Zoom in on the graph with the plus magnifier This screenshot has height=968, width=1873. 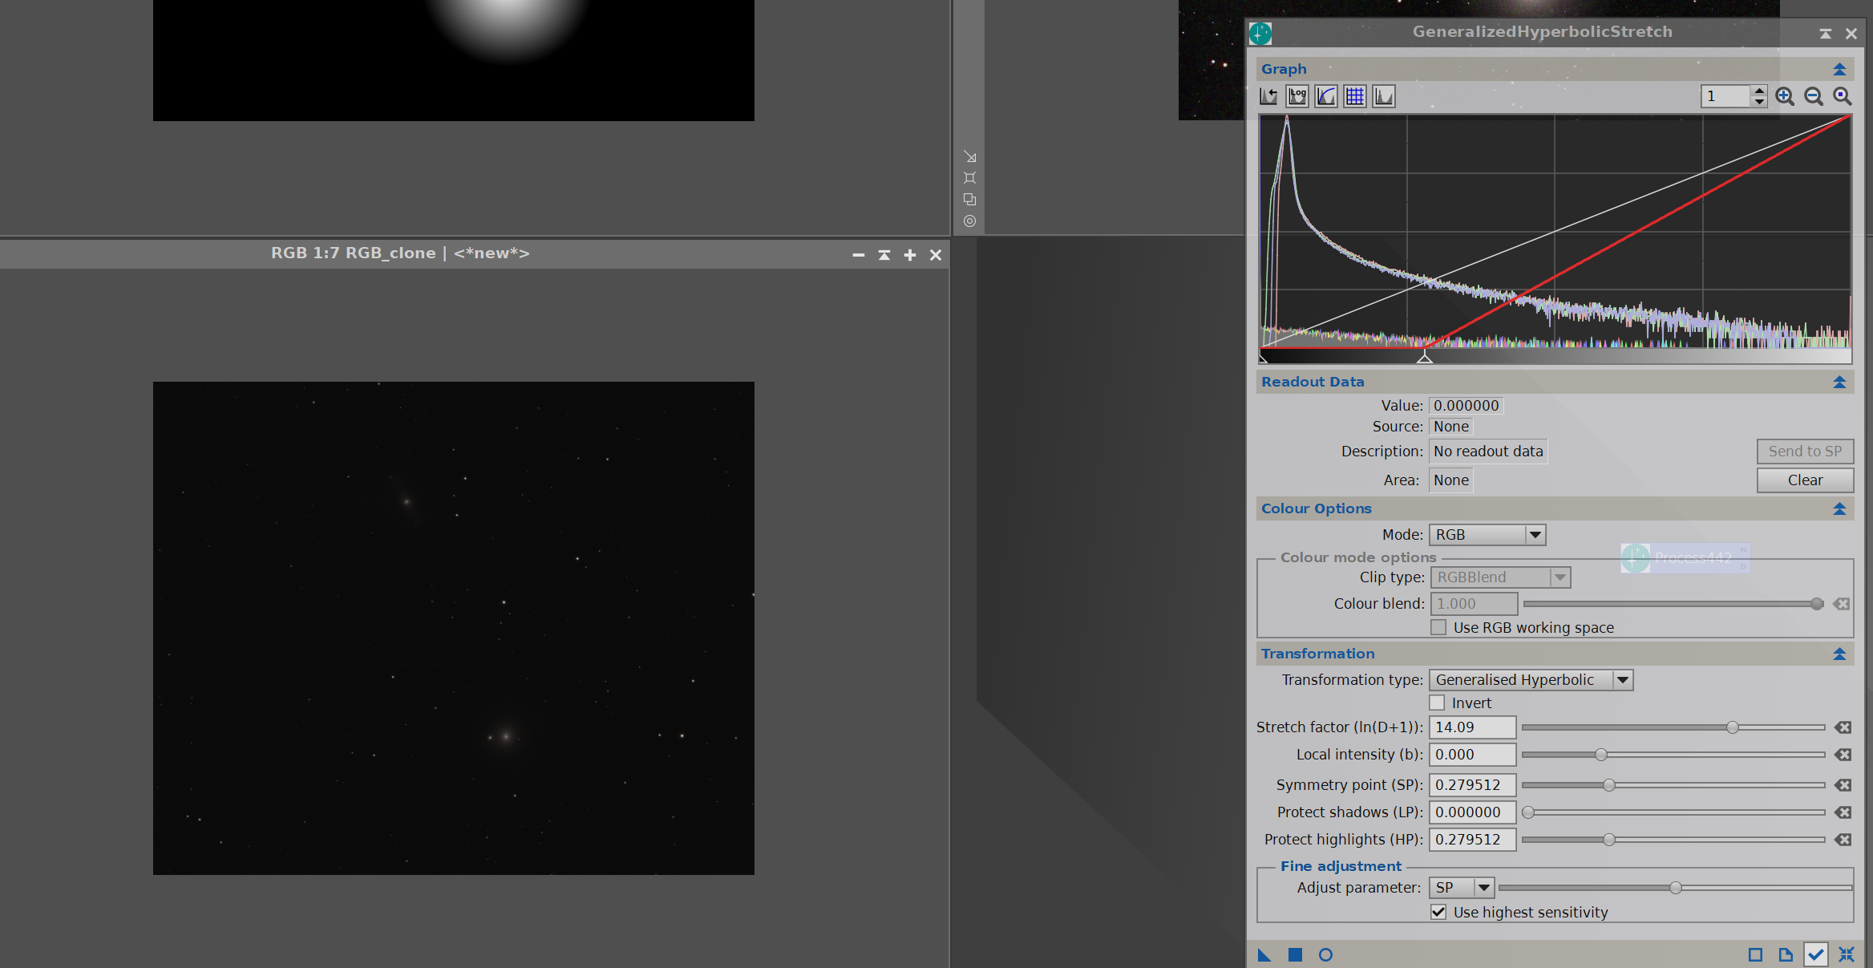click(x=1785, y=96)
